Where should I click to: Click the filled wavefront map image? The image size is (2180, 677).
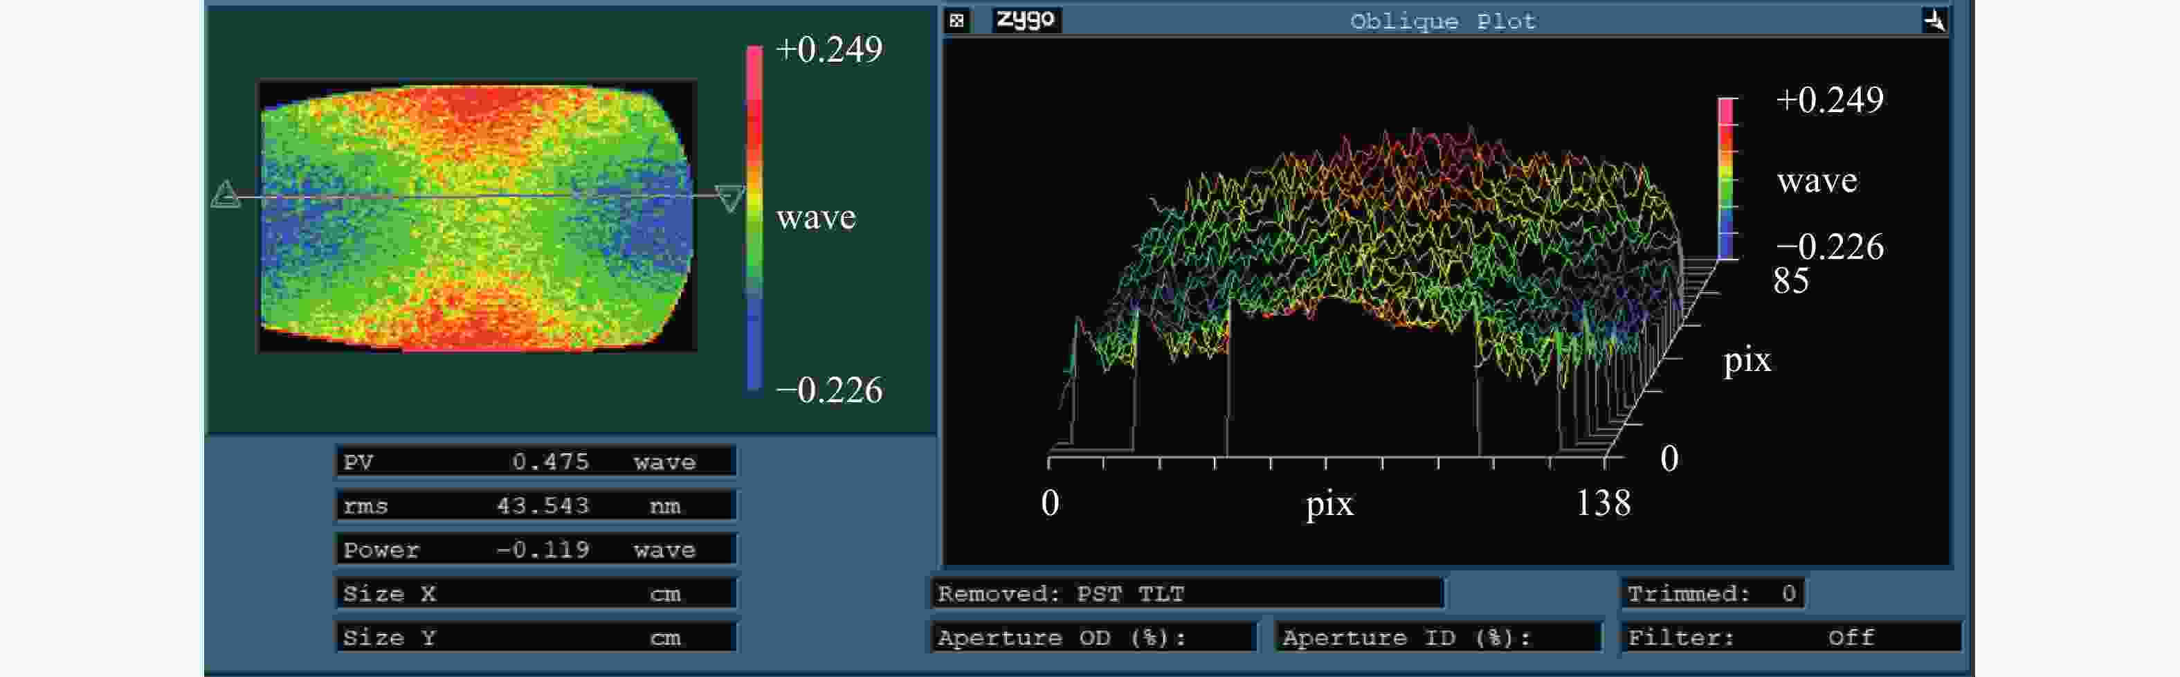click(476, 217)
